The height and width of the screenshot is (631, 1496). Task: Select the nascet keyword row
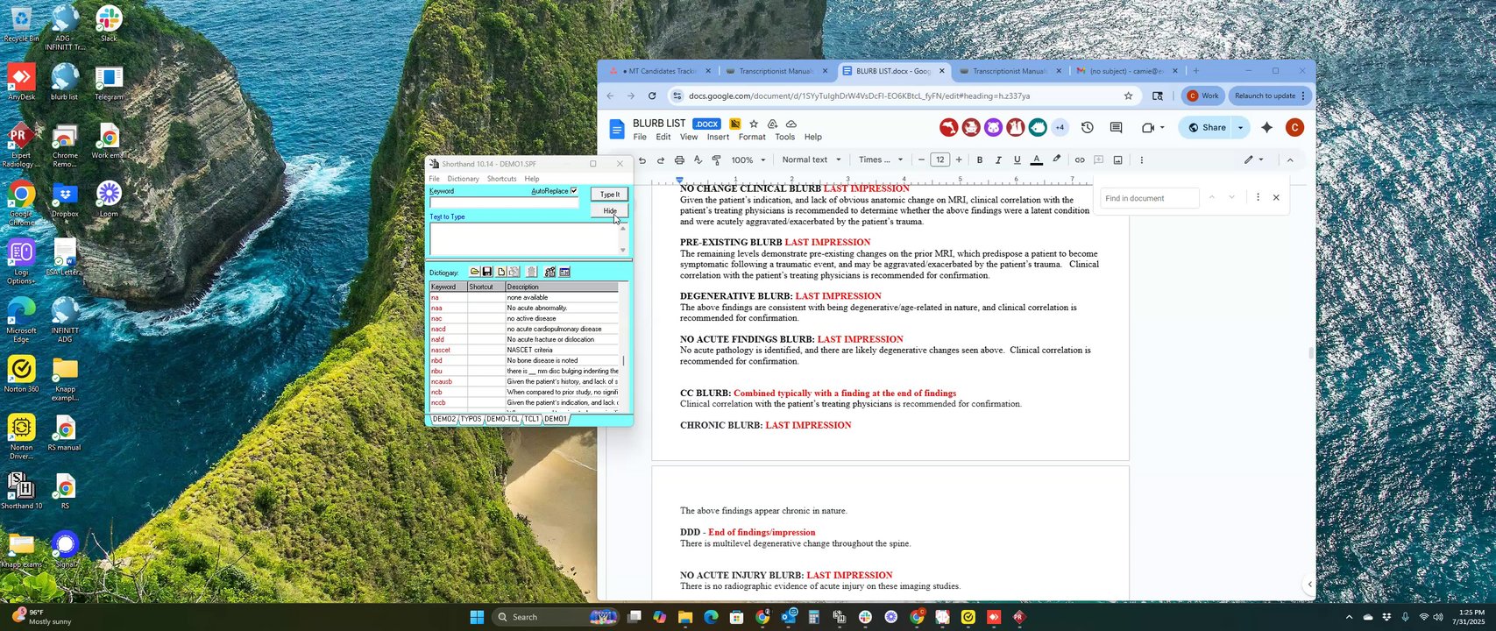tap(524, 350)
